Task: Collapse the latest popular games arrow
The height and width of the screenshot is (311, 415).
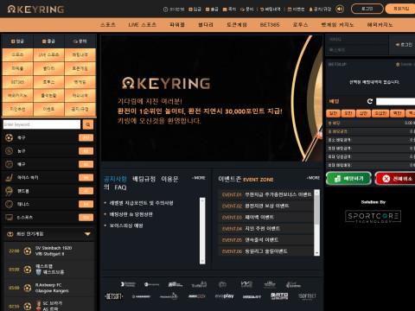Action: tap(87, 234)
